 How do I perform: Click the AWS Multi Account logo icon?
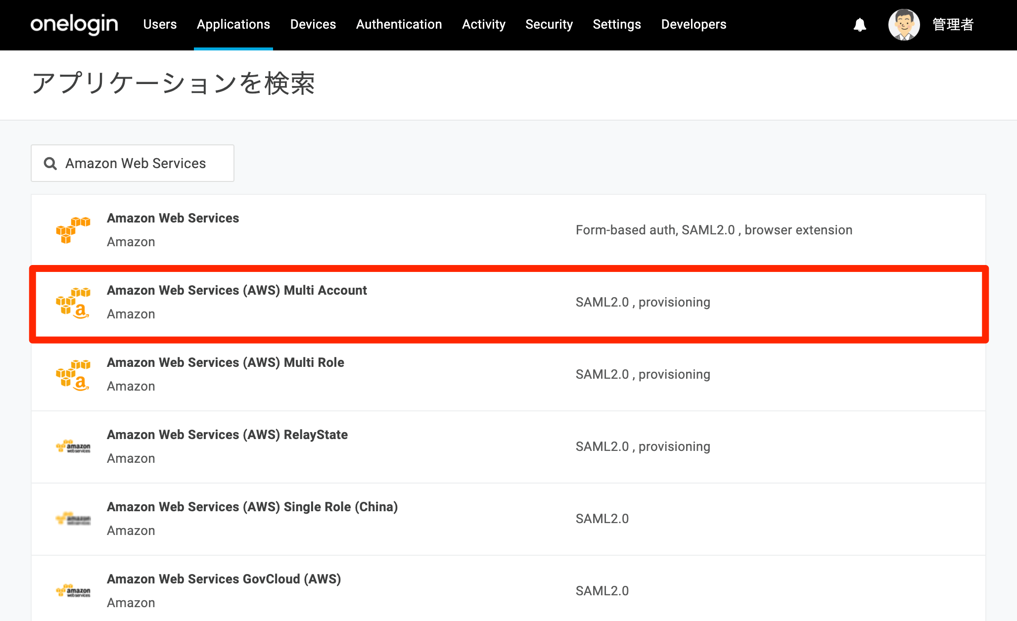(73, 302)
